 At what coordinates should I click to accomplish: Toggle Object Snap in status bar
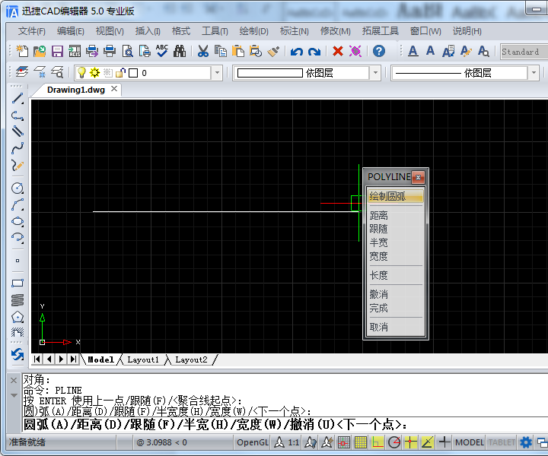pos(411,442)
